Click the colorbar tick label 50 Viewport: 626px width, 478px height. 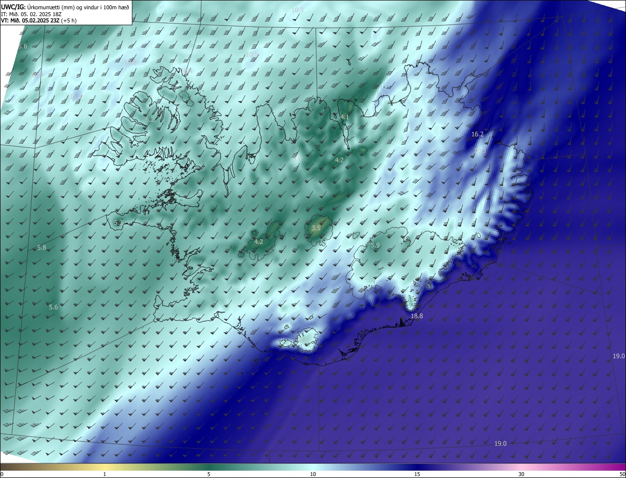pyautogui.click(x=622, y=474)
